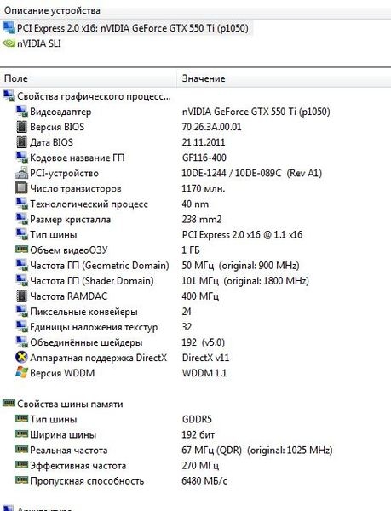Viewport: 391px width, 511px height.
Task: Click BIOS date value 21.11.2011
Action: pos(204,142)
